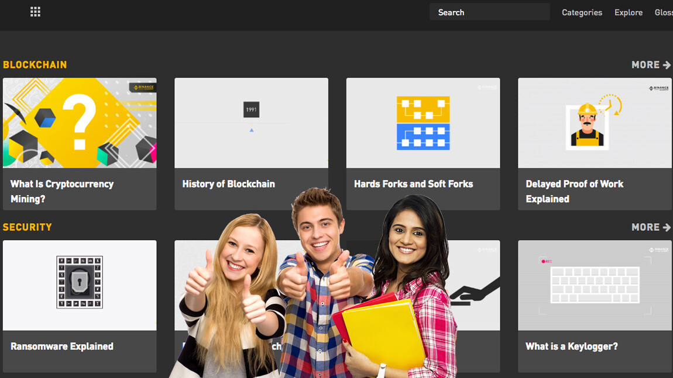Open the BLOCKCHAIN section heading
The width and height of the screenshot is (673, 378).
point(35,65)
